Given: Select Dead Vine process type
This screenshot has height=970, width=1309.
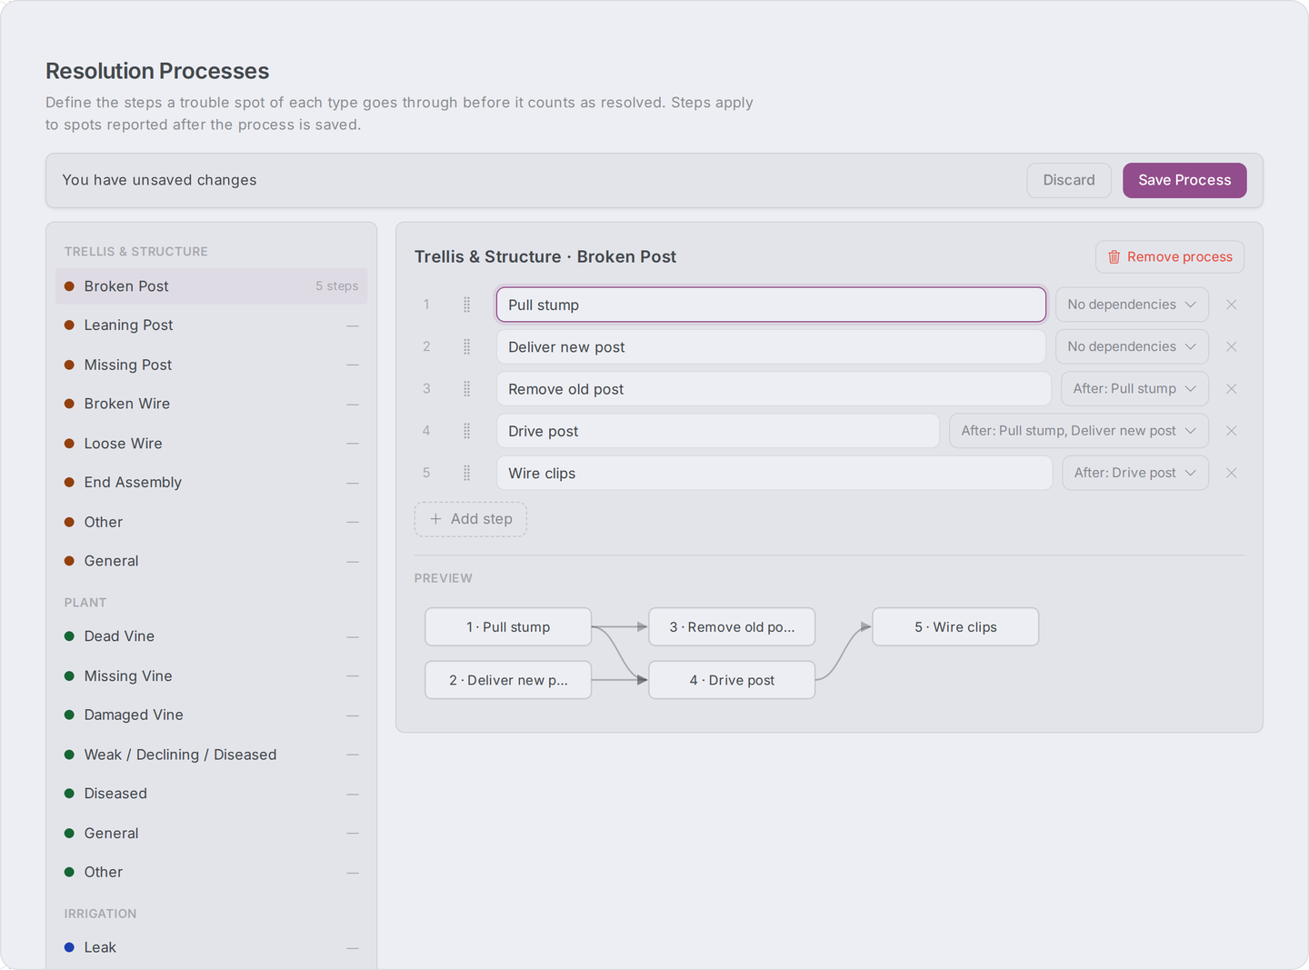Looking at the screenshot, I should [211, 636].
